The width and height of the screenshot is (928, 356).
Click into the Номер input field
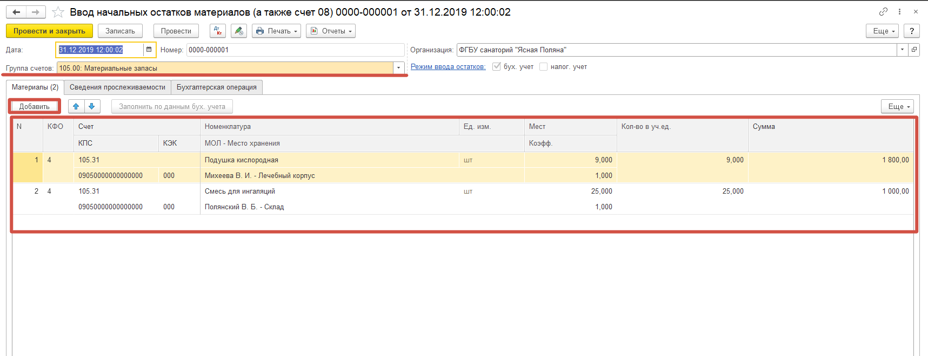(x=295, y=50)
